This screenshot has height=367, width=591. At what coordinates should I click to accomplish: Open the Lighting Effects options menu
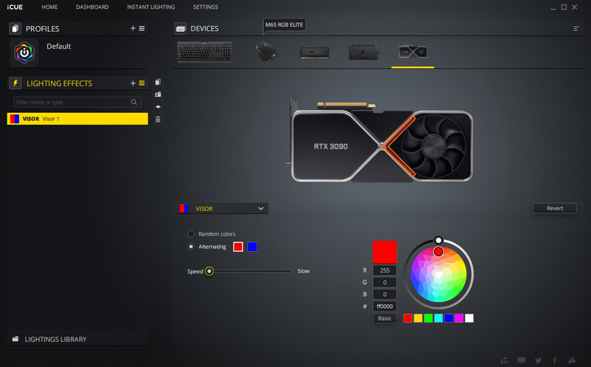(142, 83)
